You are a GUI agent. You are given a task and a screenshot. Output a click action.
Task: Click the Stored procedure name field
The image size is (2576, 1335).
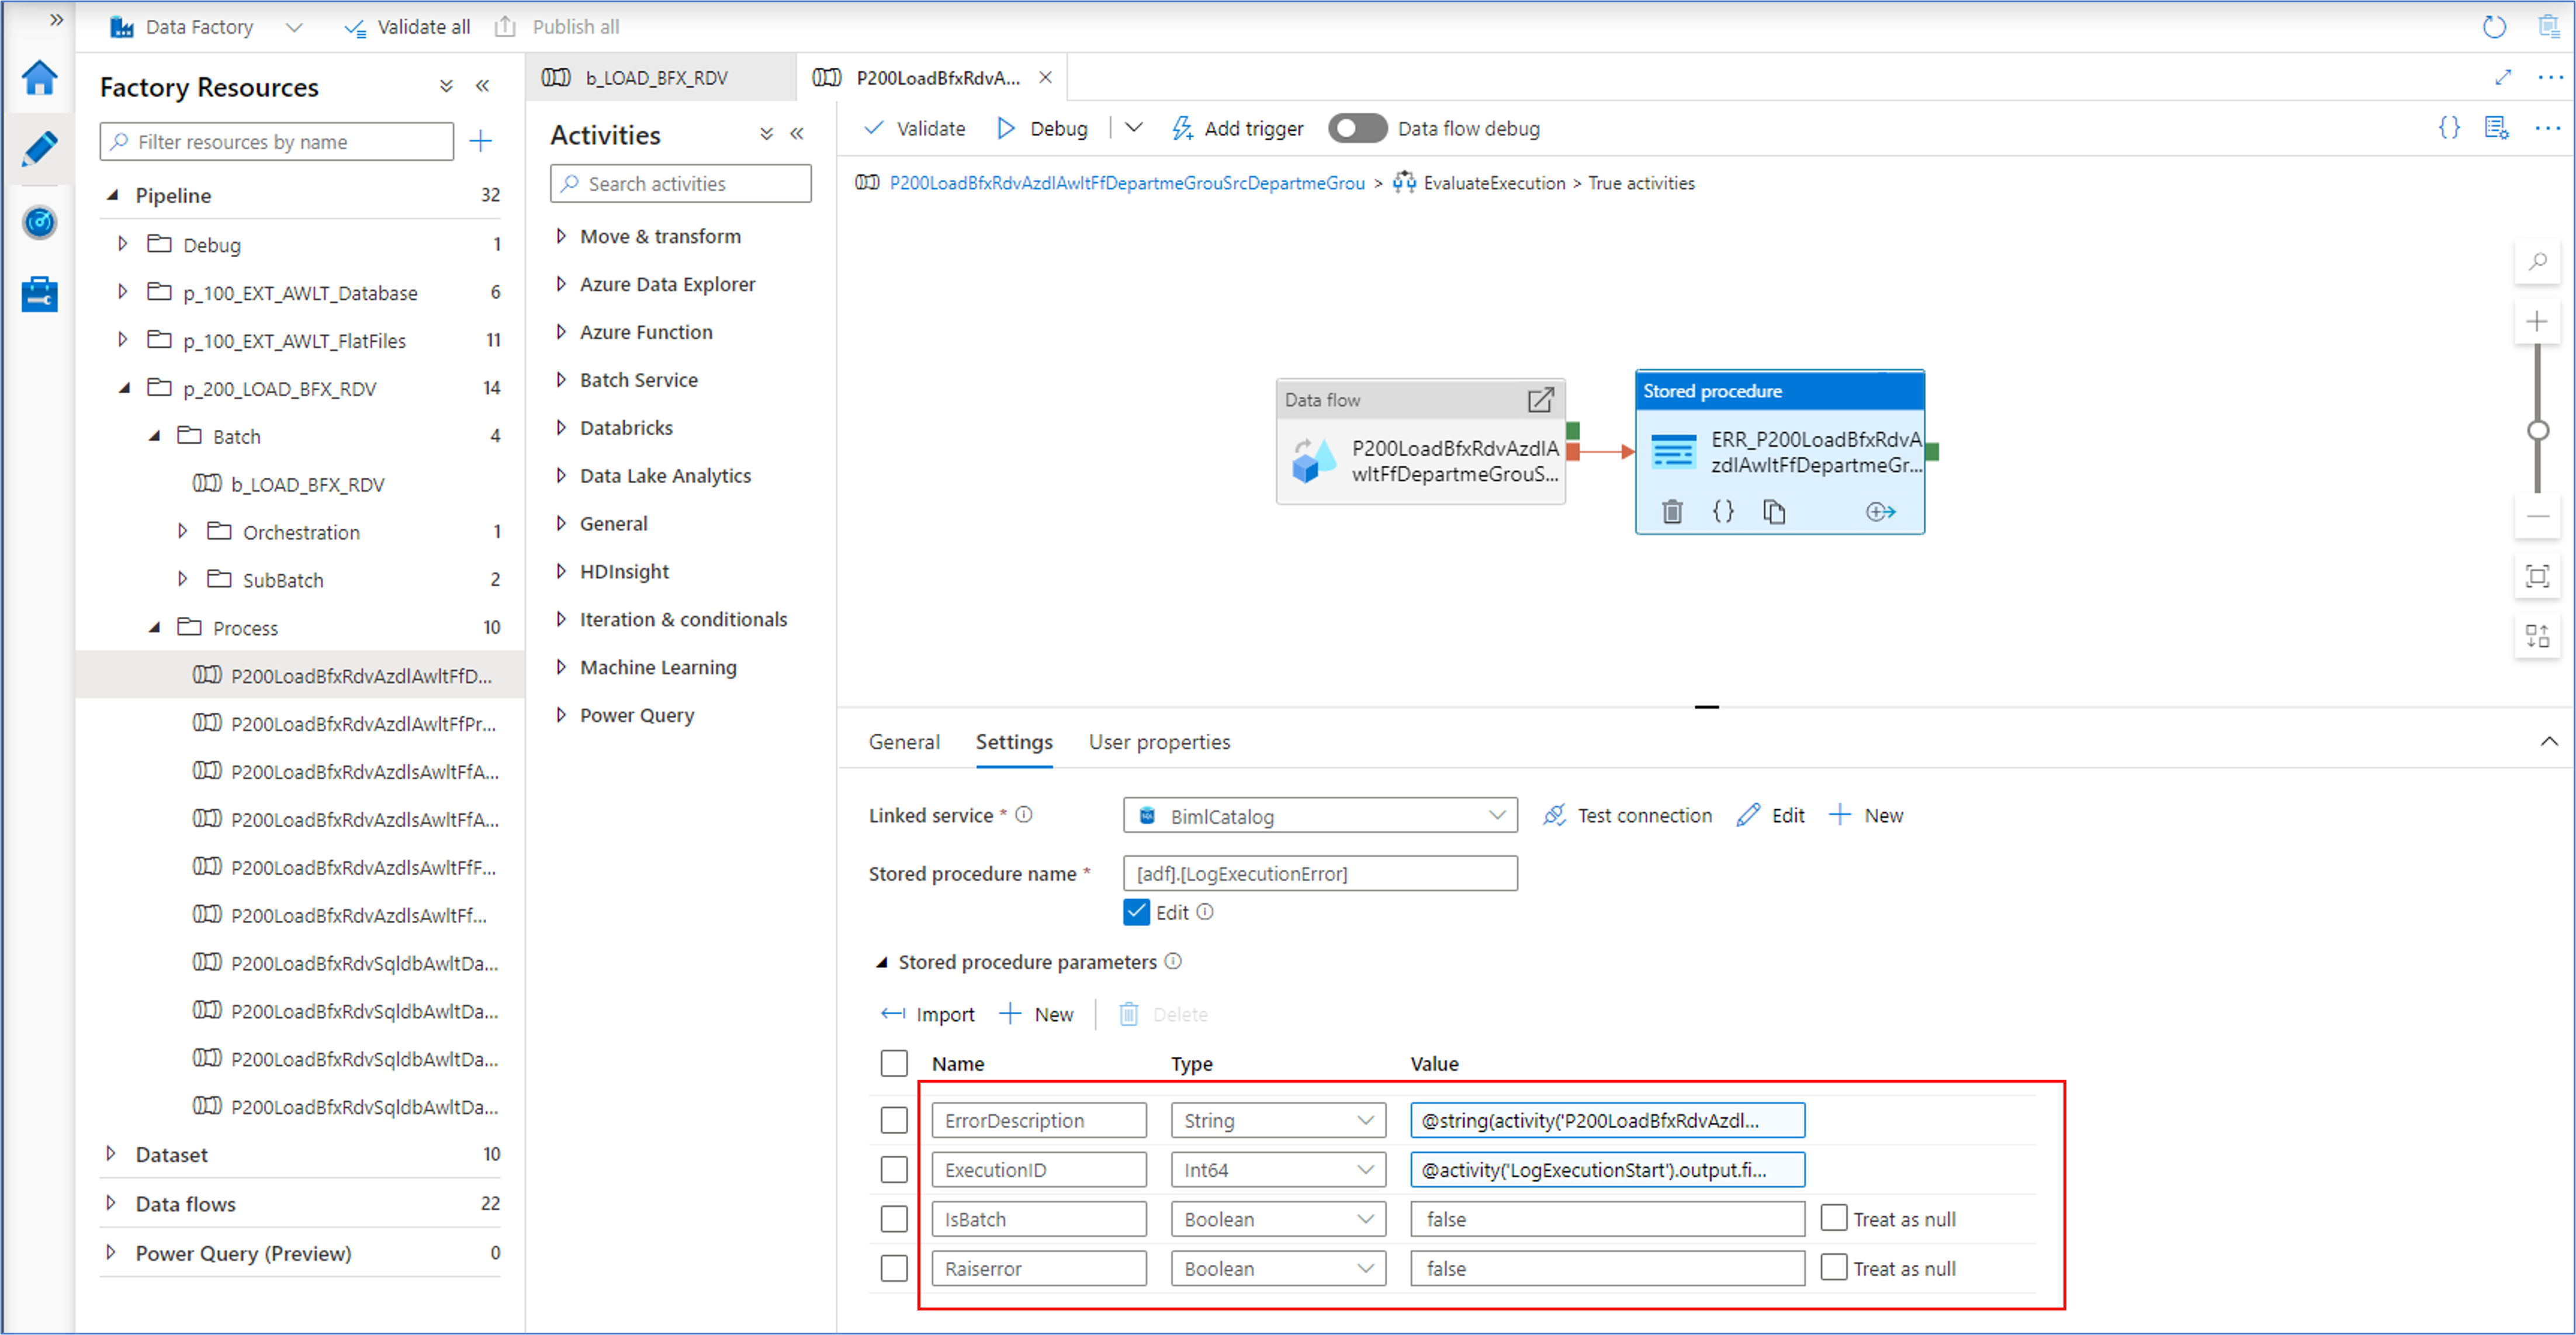click(x=1319, y=873)
